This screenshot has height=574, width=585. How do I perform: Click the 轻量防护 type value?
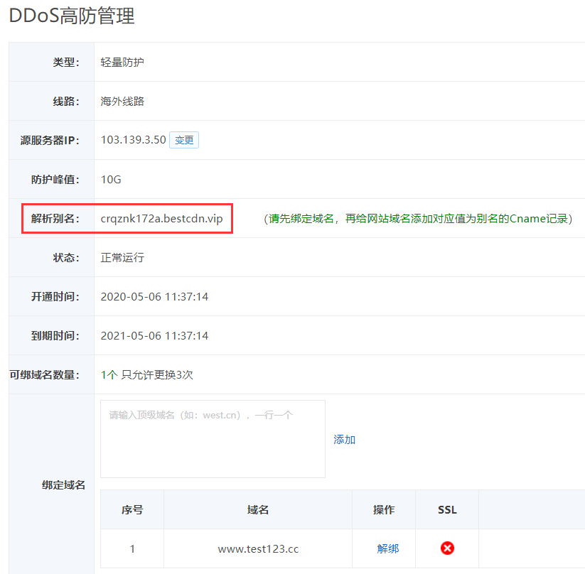pos(122,62)
